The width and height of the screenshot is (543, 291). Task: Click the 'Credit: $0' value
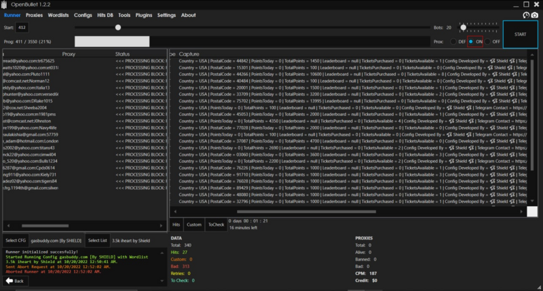(x=366, y=281)
